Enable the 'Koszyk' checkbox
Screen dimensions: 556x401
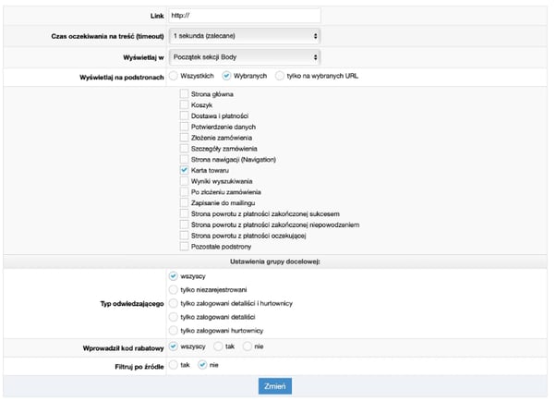185,105
